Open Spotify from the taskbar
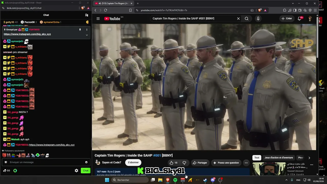Screen dimensions: 327x184 click(x=175, y=180)
